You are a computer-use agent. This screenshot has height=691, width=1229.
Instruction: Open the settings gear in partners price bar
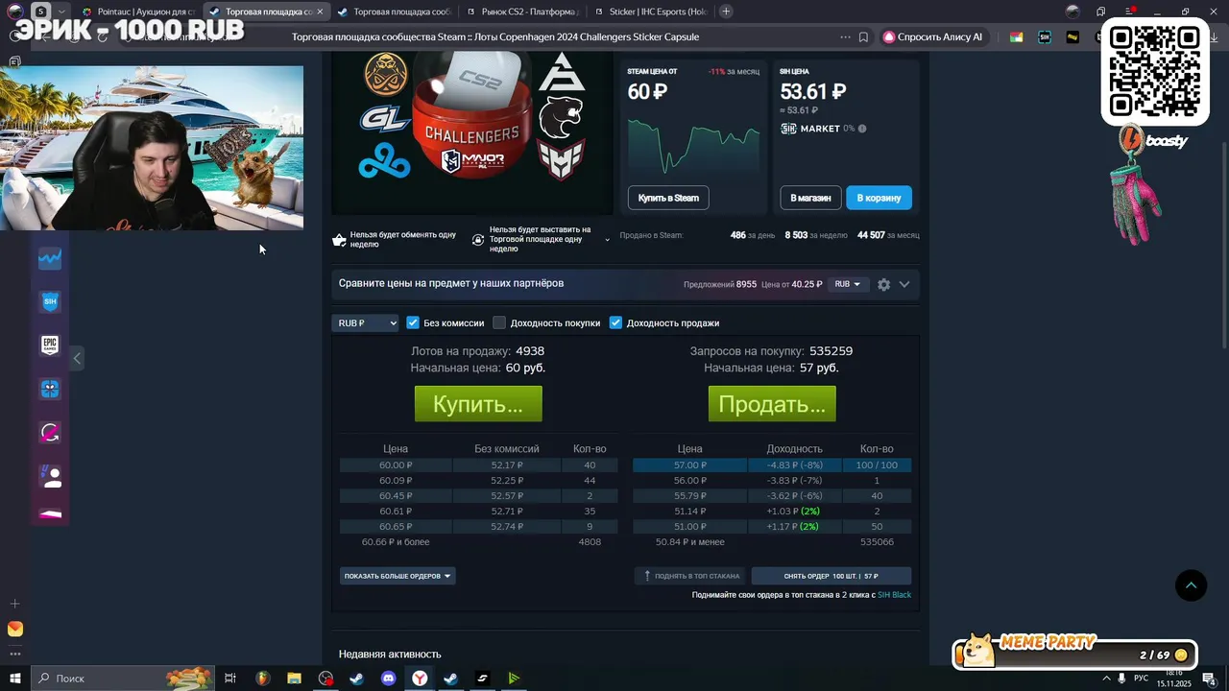click(x=883, y=284)
